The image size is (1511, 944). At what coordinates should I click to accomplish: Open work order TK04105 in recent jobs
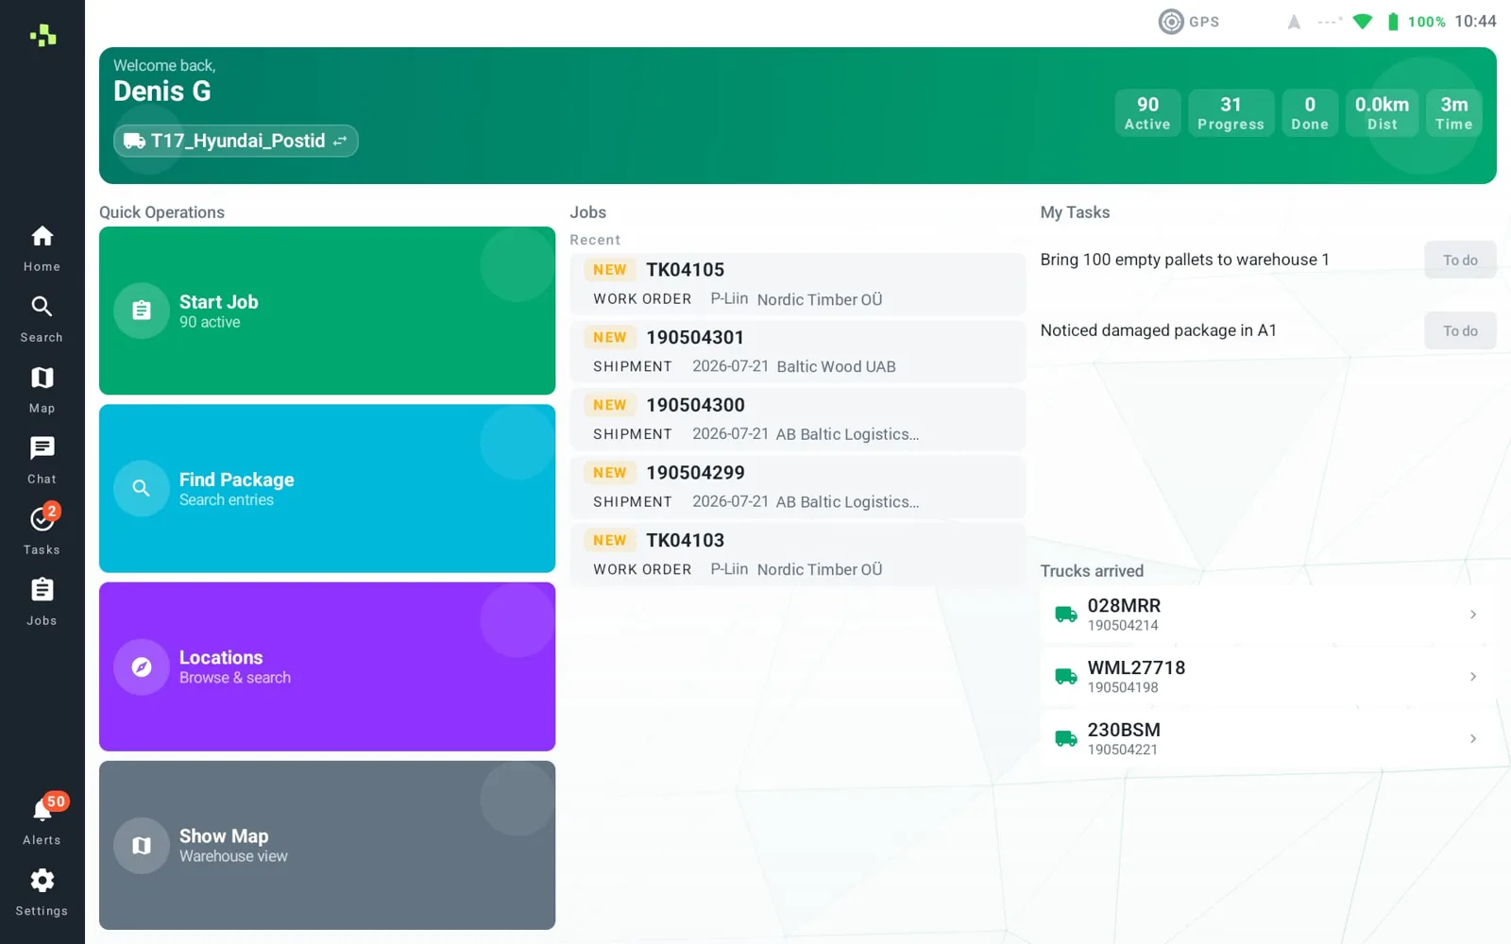click(797, 284)
